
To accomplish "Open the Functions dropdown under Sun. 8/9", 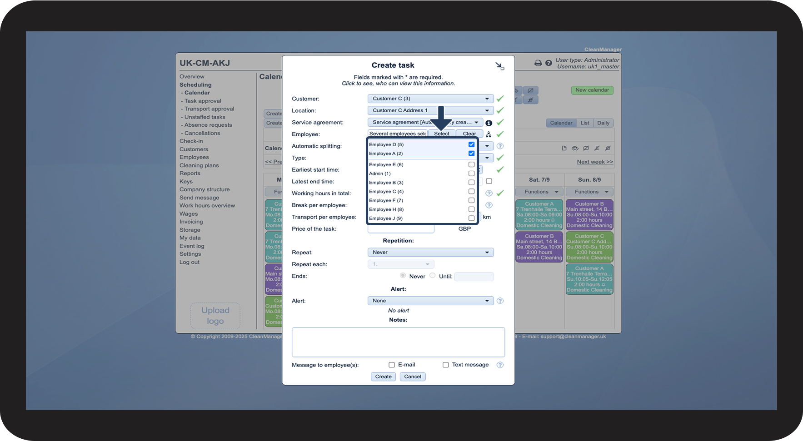I will point(589,192).
